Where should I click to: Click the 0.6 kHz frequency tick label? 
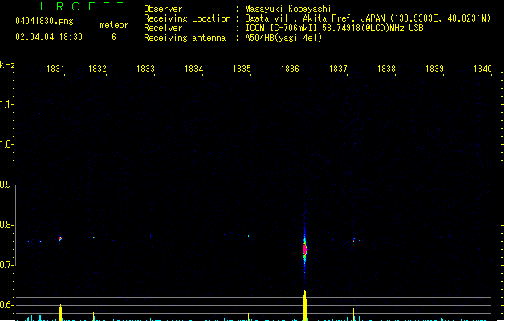6,305
